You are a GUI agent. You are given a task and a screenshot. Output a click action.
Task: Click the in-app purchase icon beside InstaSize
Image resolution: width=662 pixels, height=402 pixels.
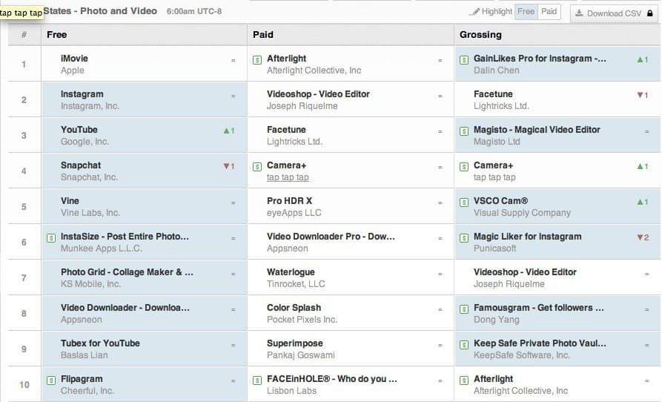(x=50, y=237)
